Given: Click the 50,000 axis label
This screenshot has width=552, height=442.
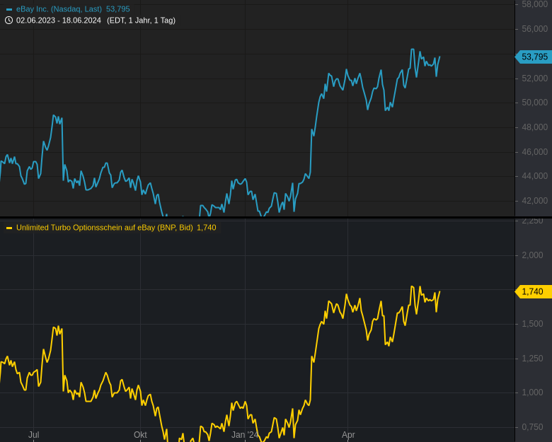Looking at the screenshot, I should pos(535,103).
